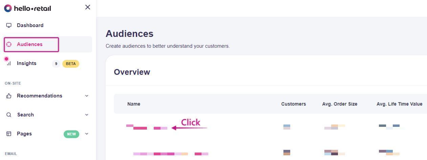Click the Audiences target icon
This screenshot has height=160, width=427.
point(9,44)
